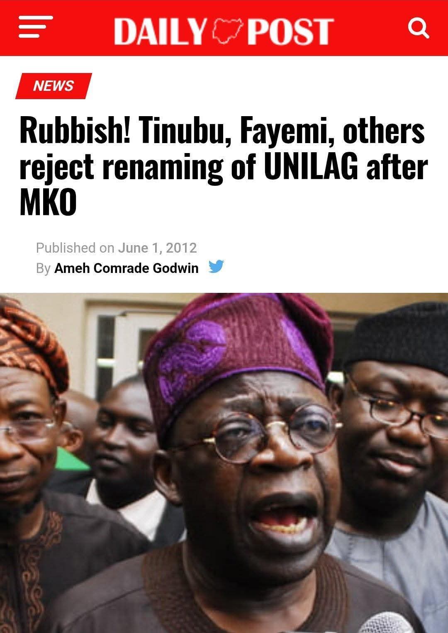Go home via the Daily Post logo
This screenshot has height=633, width=448.
point(223,31)
